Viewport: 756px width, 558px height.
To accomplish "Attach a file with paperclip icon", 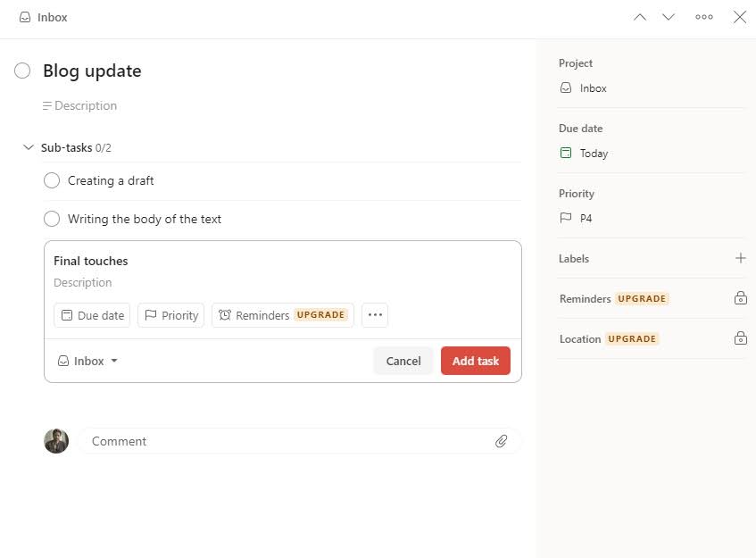I will coord(501,441).
